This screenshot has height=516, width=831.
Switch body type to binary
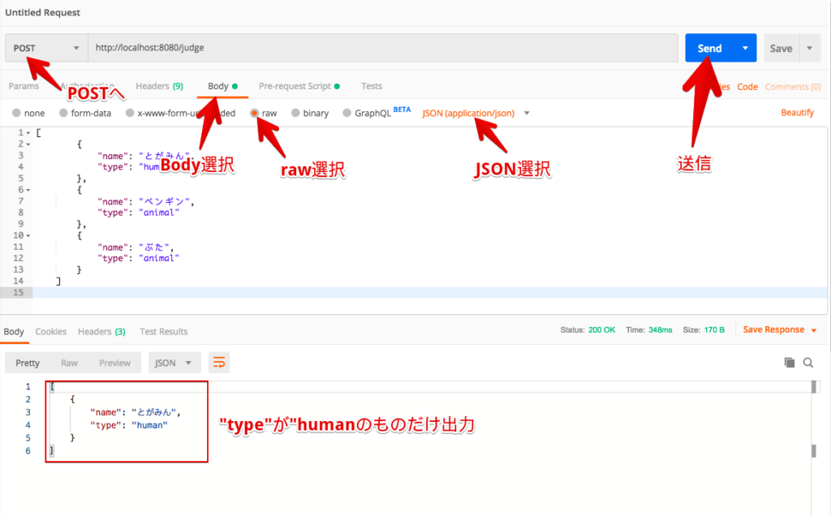(x=295, y=113)
